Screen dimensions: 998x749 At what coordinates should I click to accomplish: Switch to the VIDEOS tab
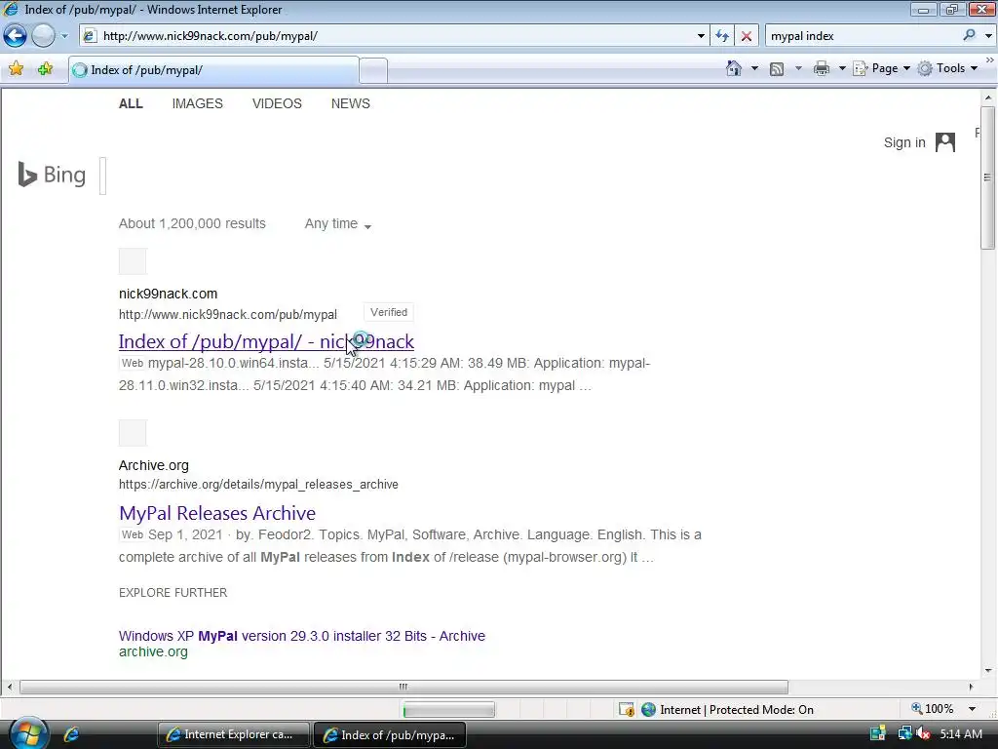coord(277,103)
